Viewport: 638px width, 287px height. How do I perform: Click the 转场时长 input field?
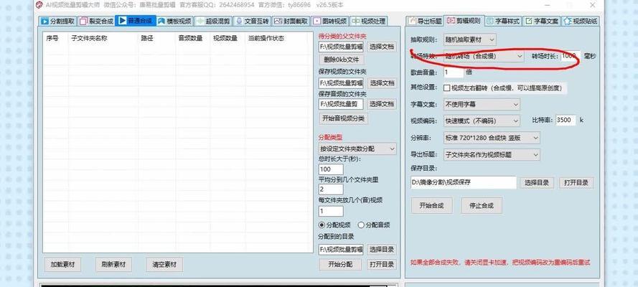(x=571, y=56)
